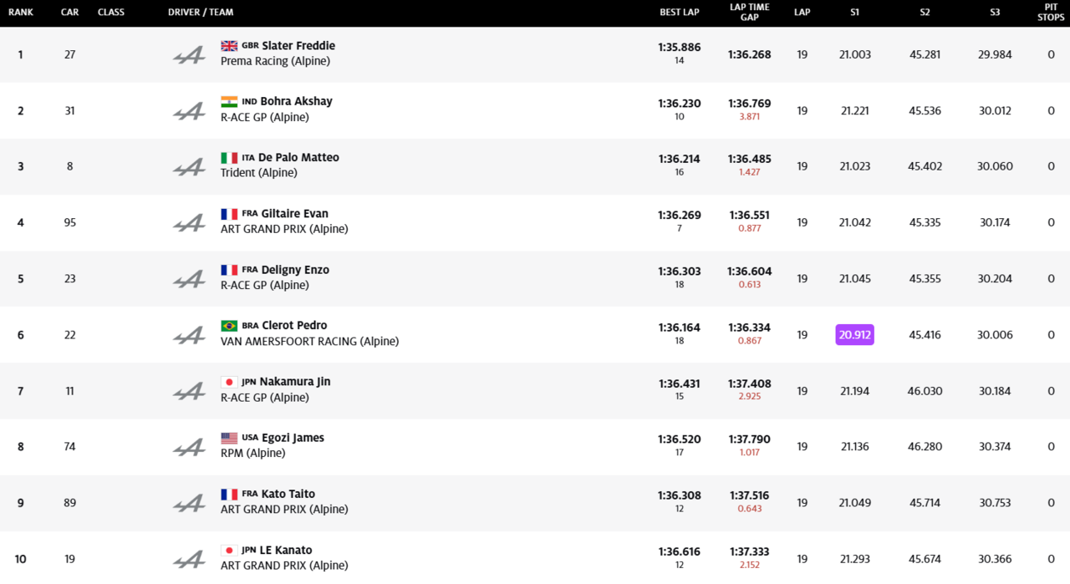Open driver Slater Freddie's name link
This screenshot has width=1070, height=584.
point(298,46)
